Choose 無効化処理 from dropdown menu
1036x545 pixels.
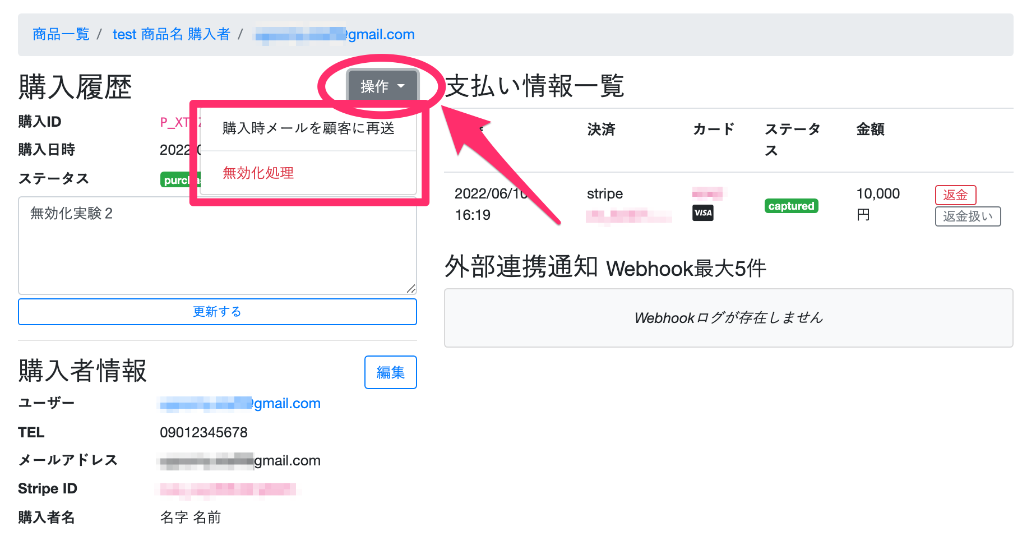(x=258, y=173)
